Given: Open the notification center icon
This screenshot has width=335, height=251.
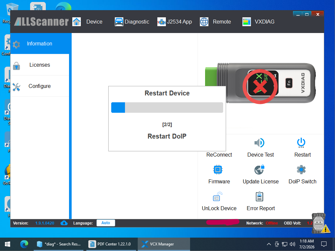Looking at the screenshot, I should pos(324,244).
